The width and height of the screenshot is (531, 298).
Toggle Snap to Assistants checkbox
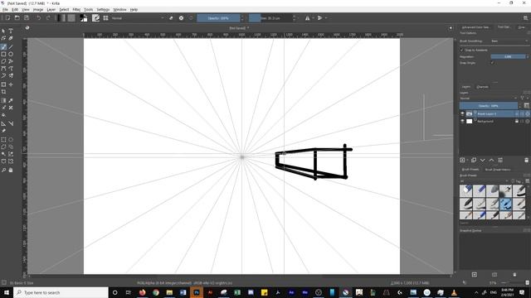click(x=461, y=50)
